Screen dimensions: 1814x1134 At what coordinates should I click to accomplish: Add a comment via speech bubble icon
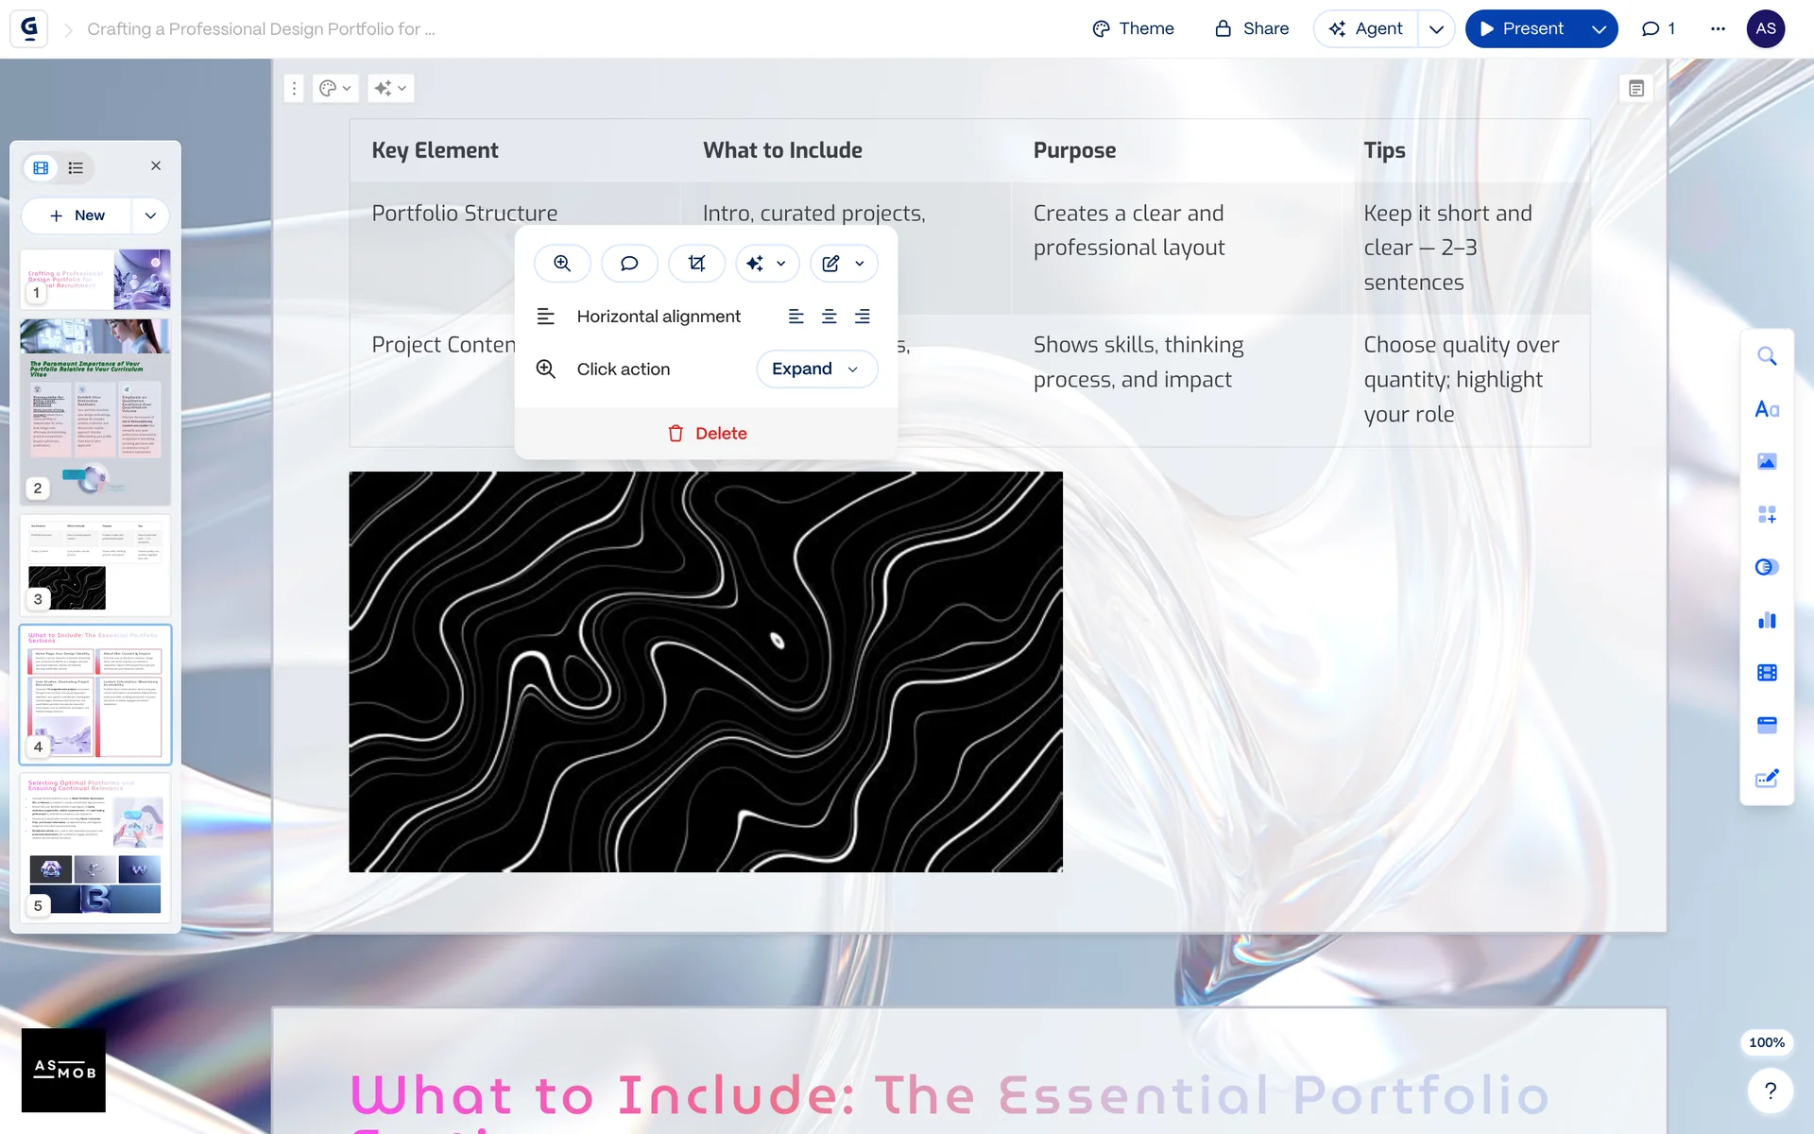pyautogui.click(x=629, y=264)
